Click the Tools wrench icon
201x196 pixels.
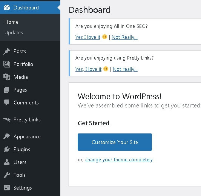coord(7,175)
